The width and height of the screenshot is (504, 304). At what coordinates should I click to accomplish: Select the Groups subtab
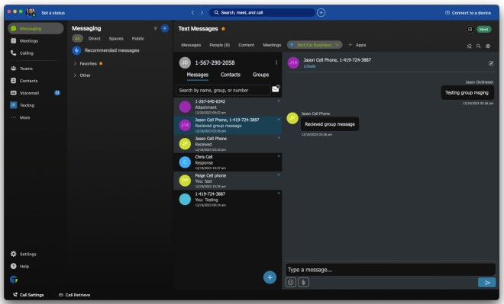click(x=260, y=75)
